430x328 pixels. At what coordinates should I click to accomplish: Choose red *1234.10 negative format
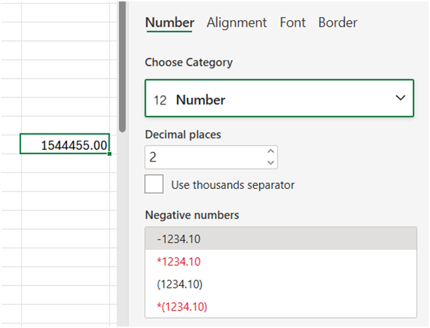point(281,262)
